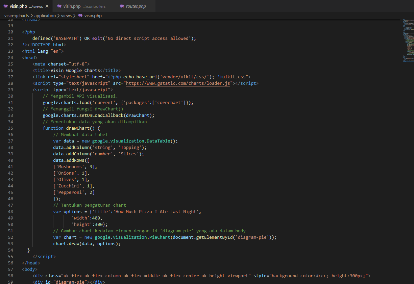Open the visin-gcharts breadcrumb segment
Screen dimensions: 414x284
click(17, 16)
